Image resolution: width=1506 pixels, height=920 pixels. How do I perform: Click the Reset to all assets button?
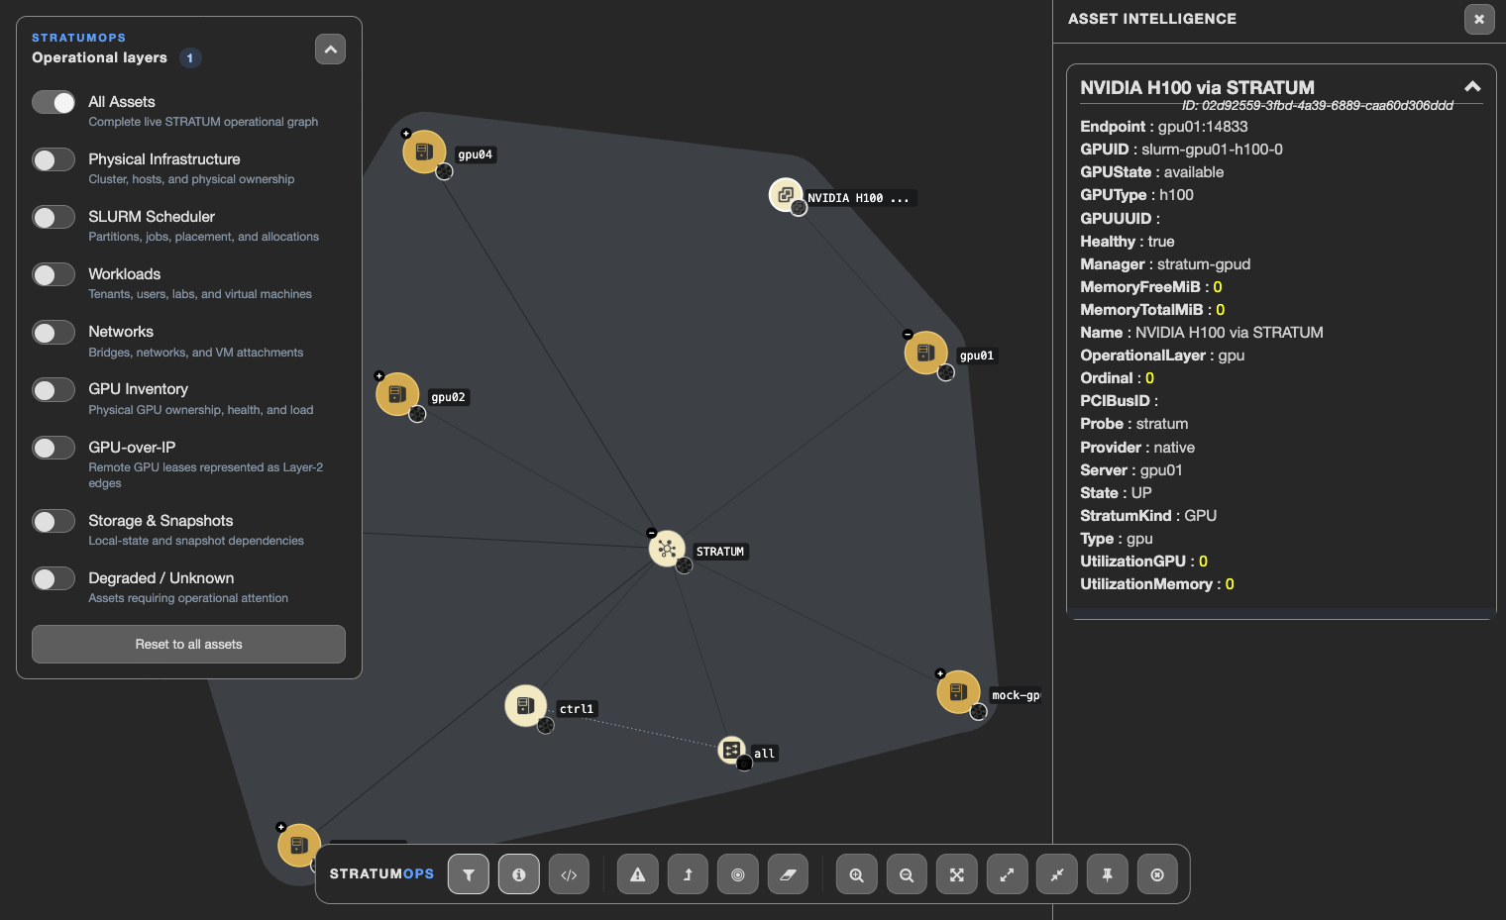click(x=188, y=644)
